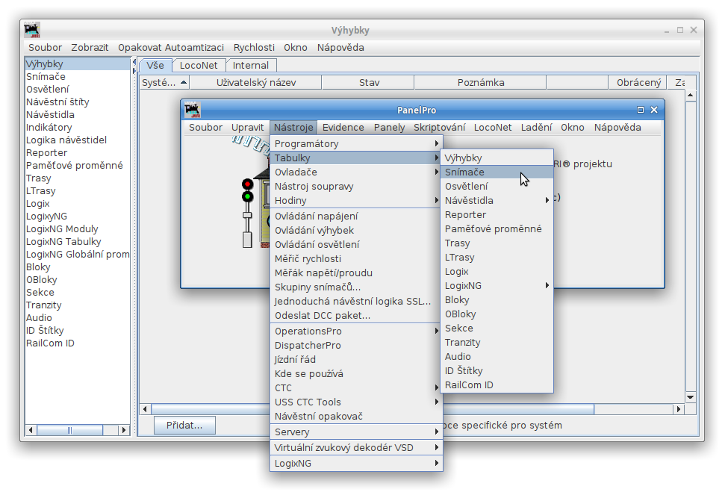Expand the OperationsPro submenu
This screenshot has width=728, height=498.
click(356, 332)
